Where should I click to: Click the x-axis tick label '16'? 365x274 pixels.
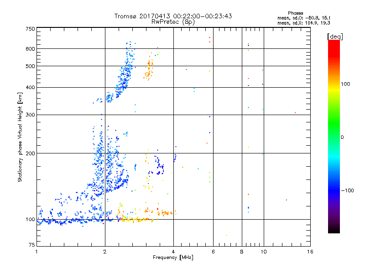[310, 252]
